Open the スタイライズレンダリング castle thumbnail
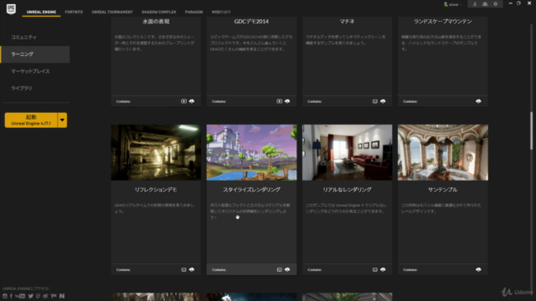 tap(251, 152)
